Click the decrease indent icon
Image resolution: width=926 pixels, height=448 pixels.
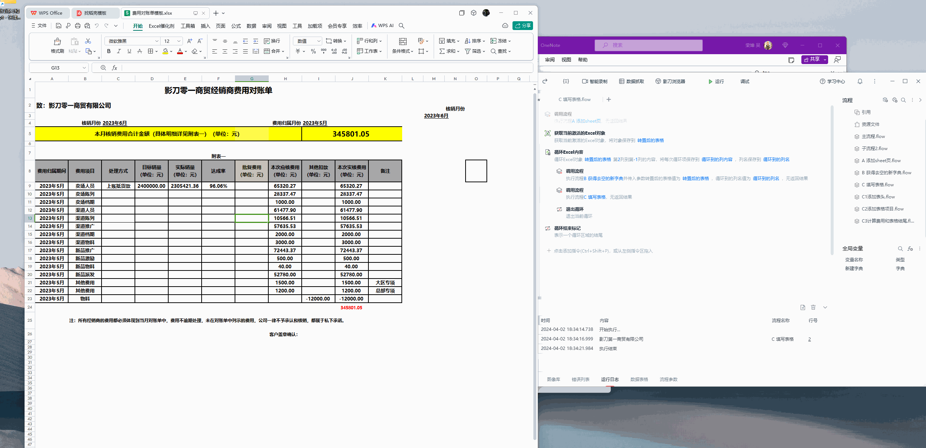coord(245,41)
